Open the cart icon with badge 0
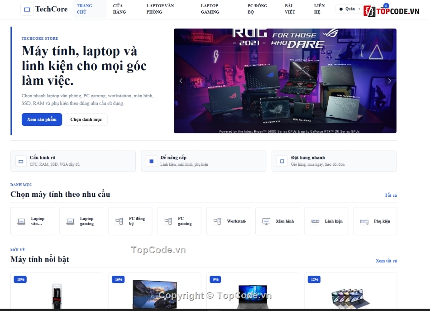 pyautogui.click(x=384, y=8)
